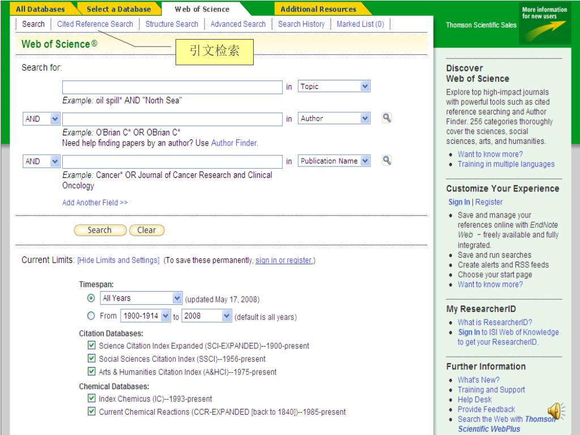Image resolution: width=580 pixels, height=435 pixels.
Task: Uncheck Arts & Humanities Citation Index checkbox
Action: pyautogui.click(x=91, y=372)
